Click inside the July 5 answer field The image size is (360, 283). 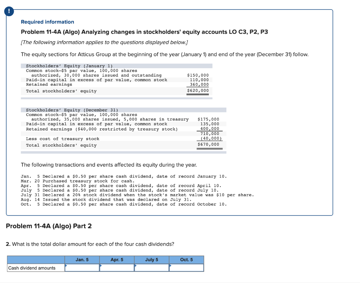point(152,268)
